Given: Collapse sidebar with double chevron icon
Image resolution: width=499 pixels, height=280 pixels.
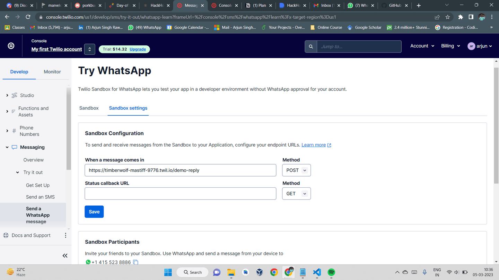Looking at the screenshot, I should point(65,255).
